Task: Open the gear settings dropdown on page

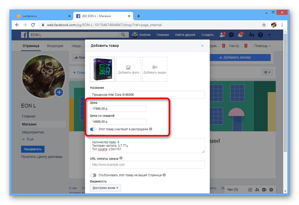Action: (267, 72)
